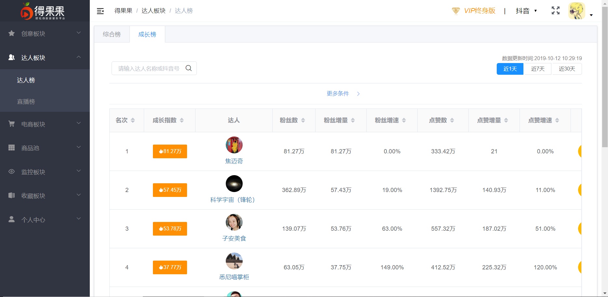Focus the 达人名称 search input field

point(148,69)
